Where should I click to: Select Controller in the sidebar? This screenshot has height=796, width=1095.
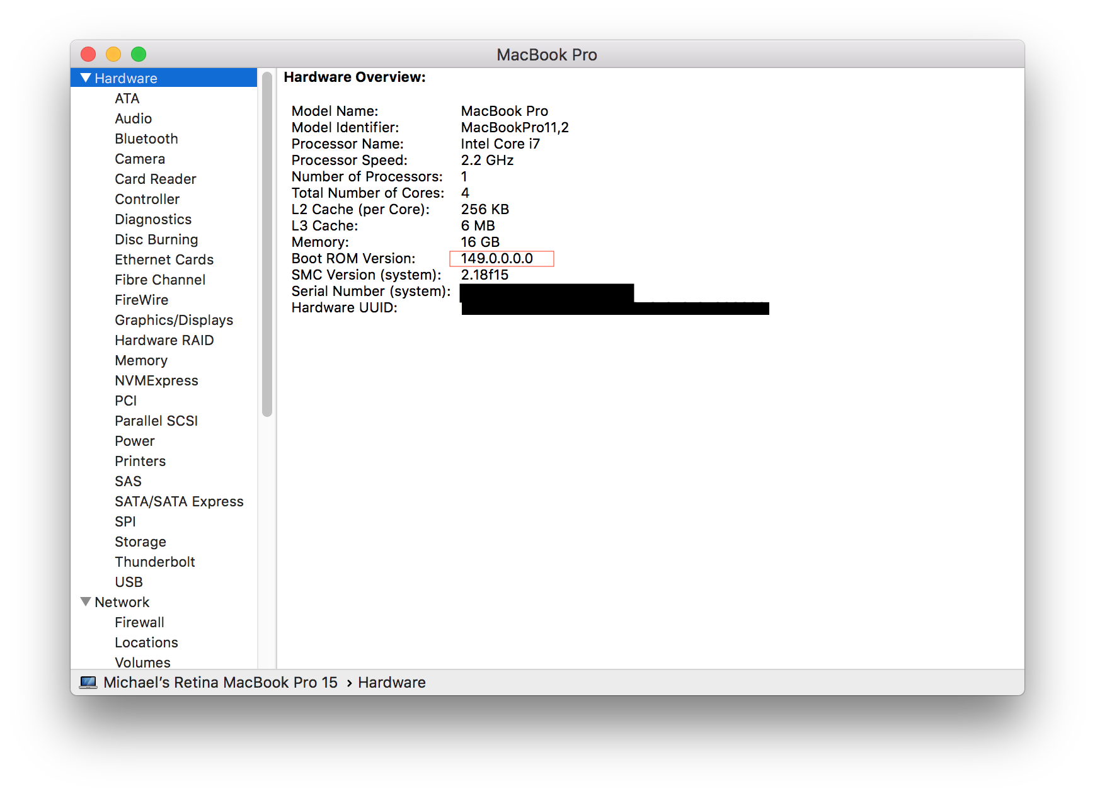coord(147,199)
